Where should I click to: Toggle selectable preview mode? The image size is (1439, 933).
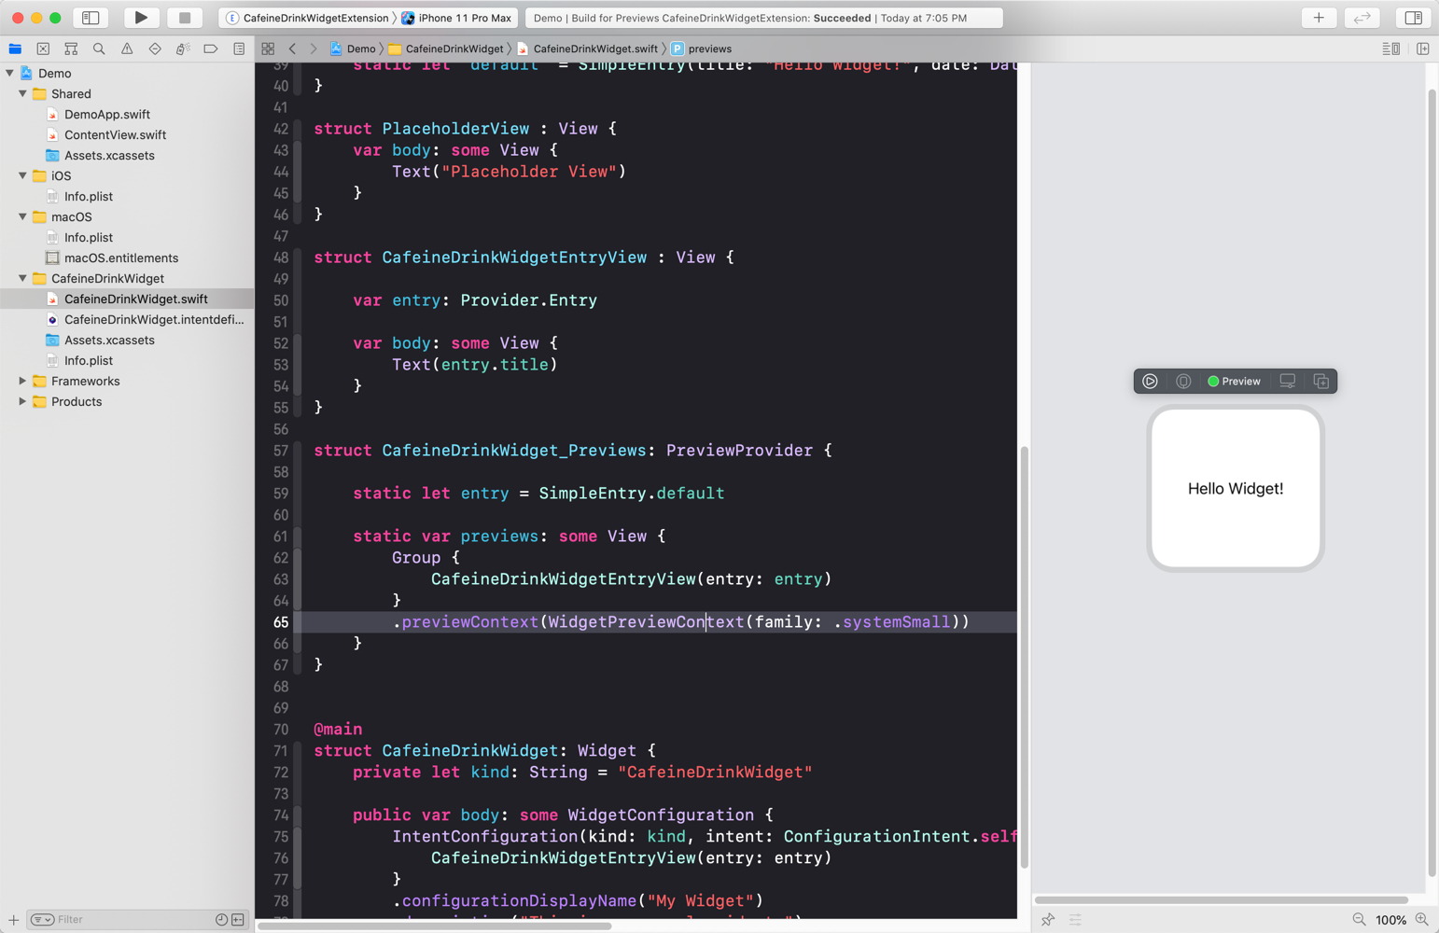pos(1183,381)
